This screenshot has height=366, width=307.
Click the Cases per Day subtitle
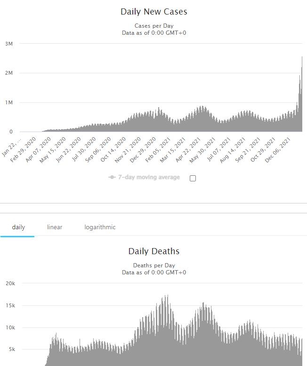[x=154, y=26]
